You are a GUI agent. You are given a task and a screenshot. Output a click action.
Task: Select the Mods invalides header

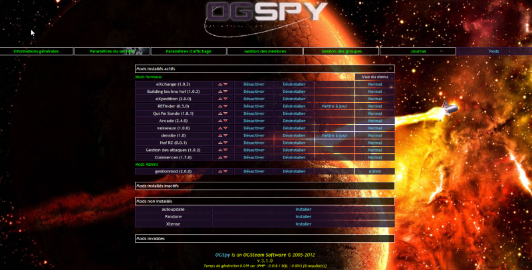tap(265, 239)
